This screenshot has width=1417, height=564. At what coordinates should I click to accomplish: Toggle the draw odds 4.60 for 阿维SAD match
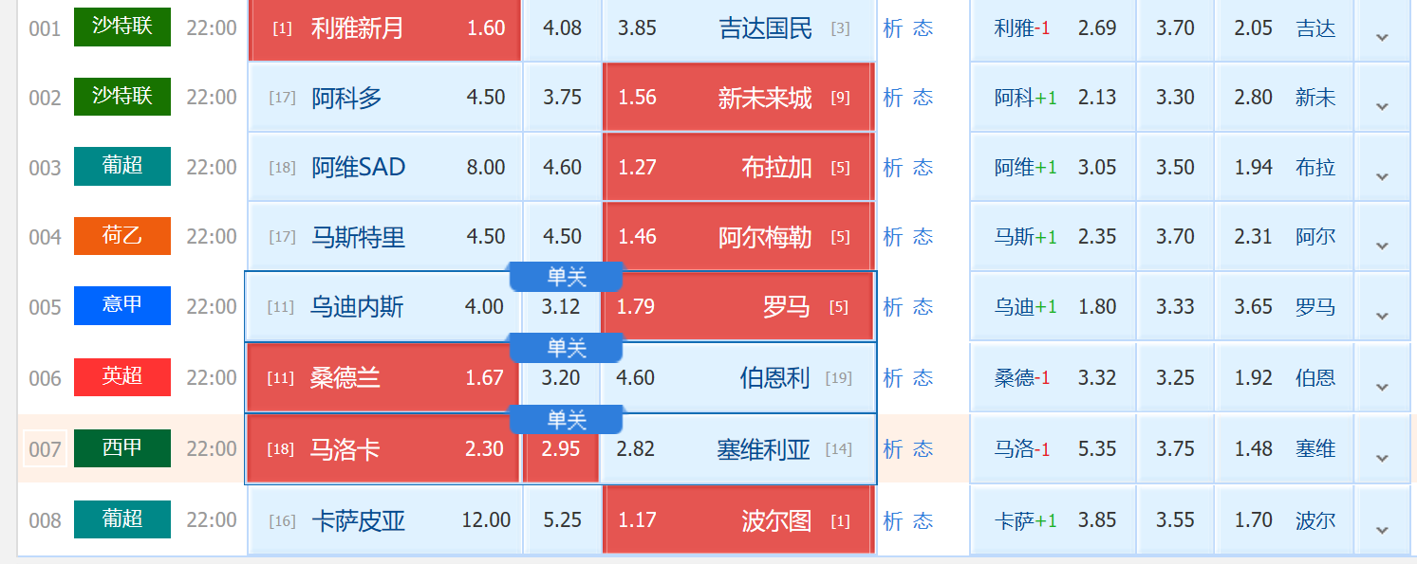coord(562,168)
